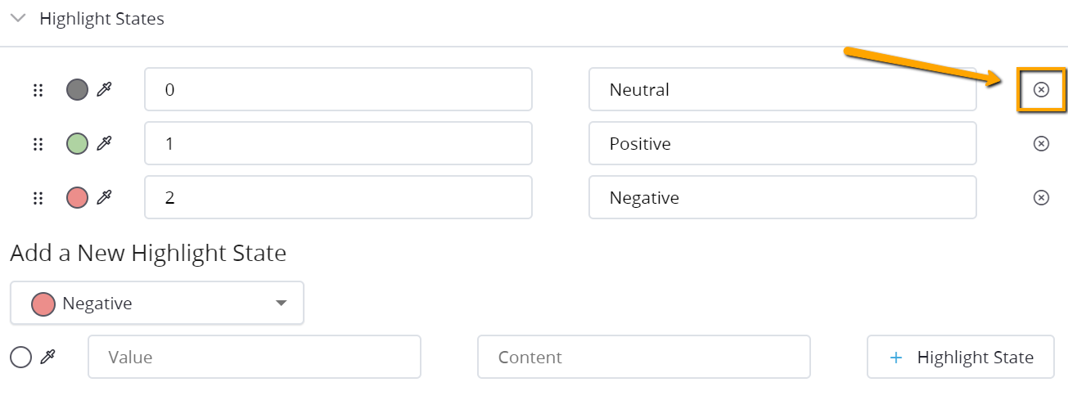The image size is (1068, 414).
Task: Grab drag handle of the Neutral row
Action: (x=38, y=90)
